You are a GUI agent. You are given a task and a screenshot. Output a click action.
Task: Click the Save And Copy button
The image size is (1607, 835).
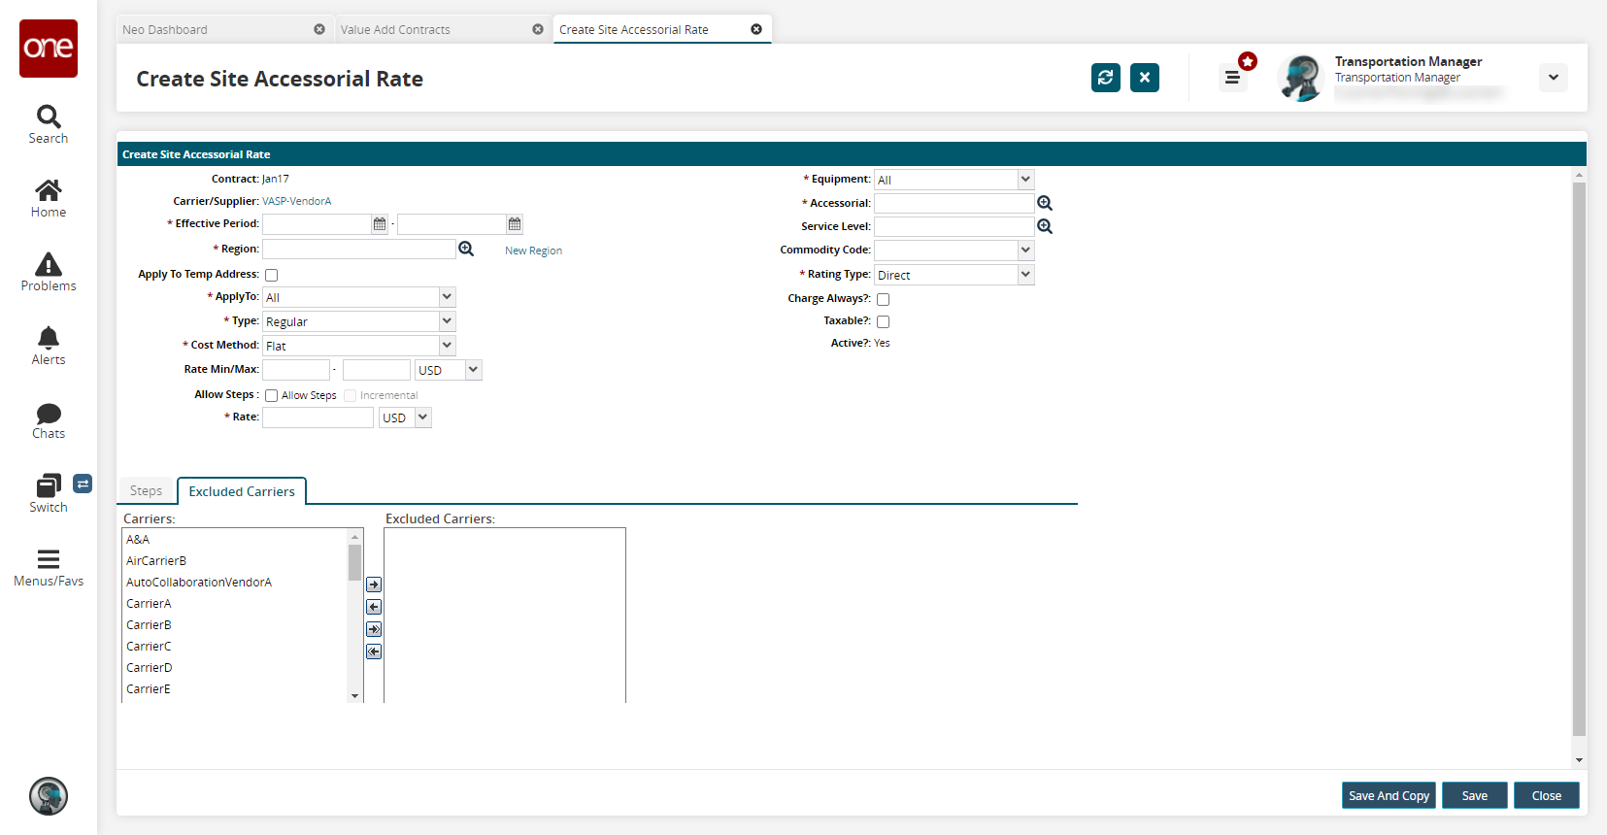pos(1389,795)
